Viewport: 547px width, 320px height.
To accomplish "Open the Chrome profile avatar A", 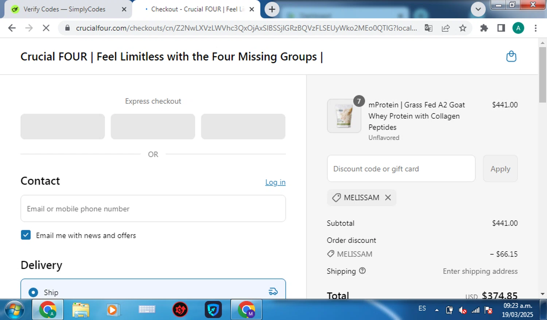I will pos(518,28).
